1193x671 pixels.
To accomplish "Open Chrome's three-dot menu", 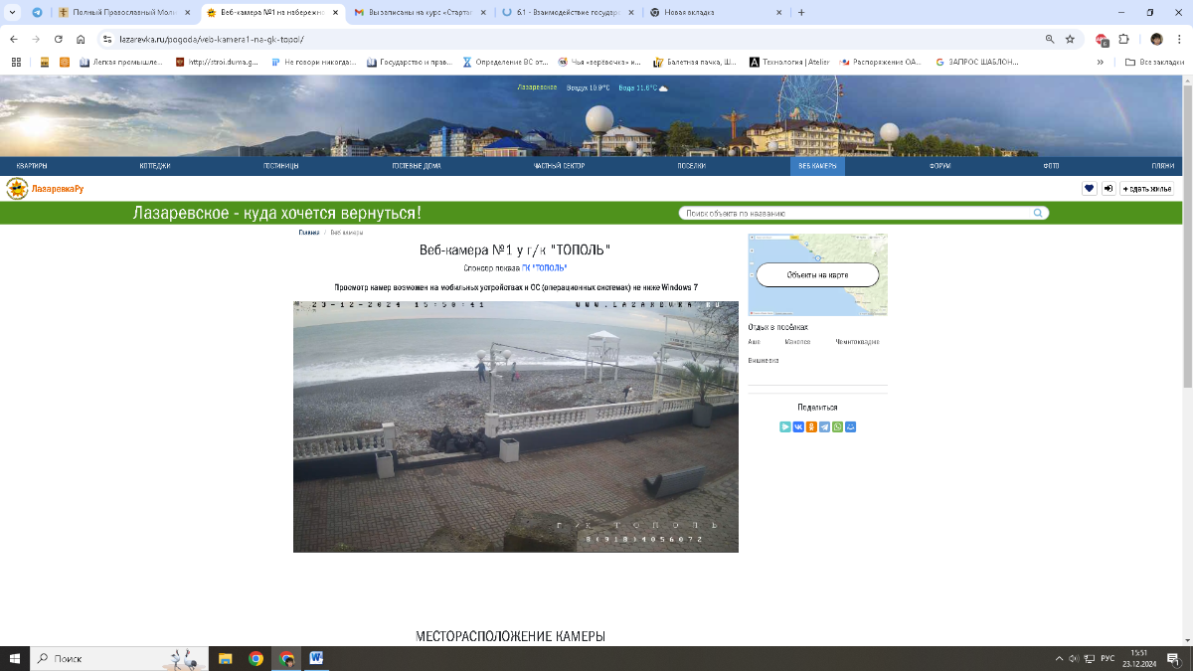I will pos(1180,39).
